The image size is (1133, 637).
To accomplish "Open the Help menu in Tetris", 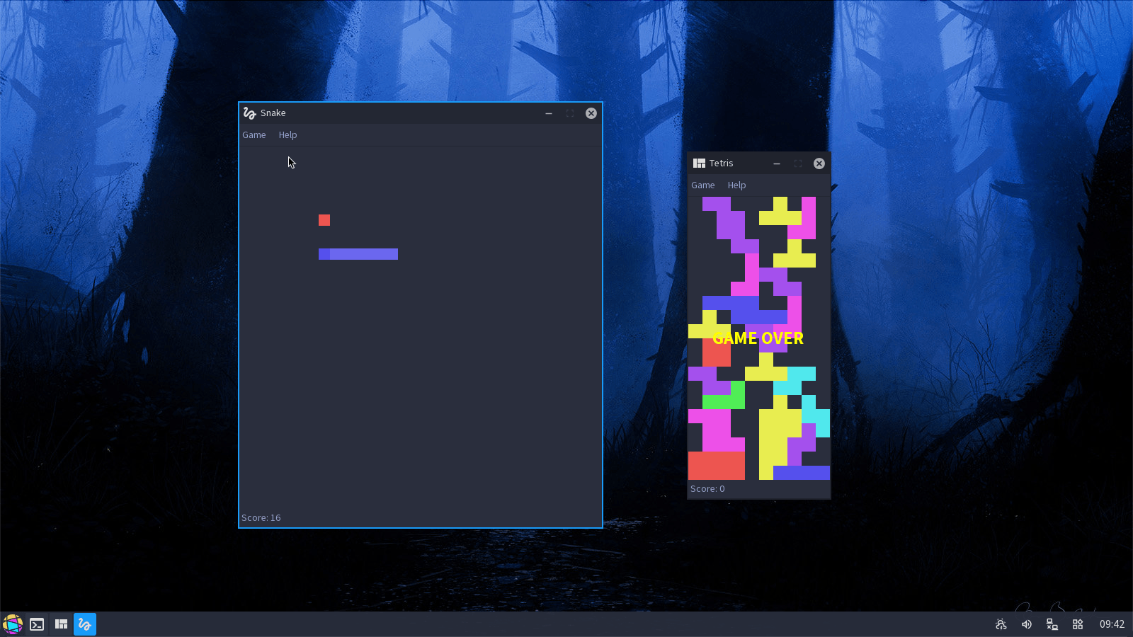I will click(x=736, y=185).
